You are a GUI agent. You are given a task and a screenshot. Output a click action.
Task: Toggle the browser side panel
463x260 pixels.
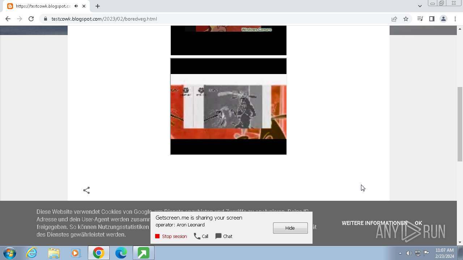(x=432, y=19)
